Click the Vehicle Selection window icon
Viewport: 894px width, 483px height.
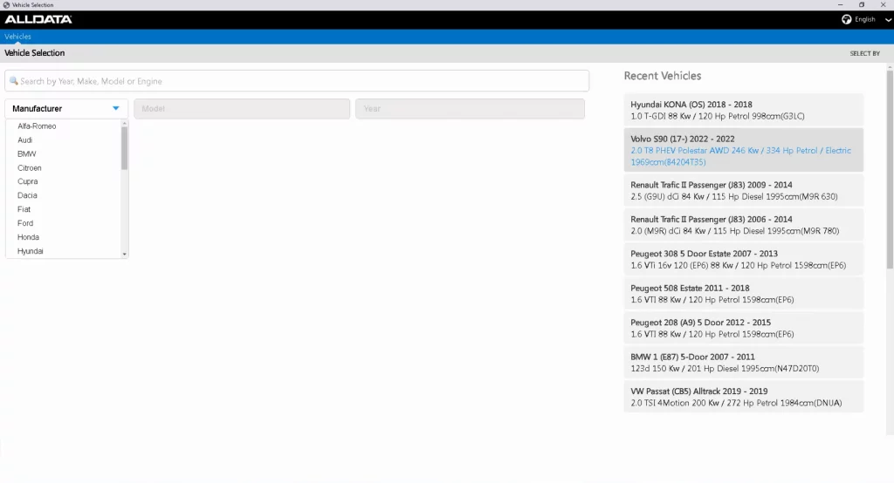[6, 5]
